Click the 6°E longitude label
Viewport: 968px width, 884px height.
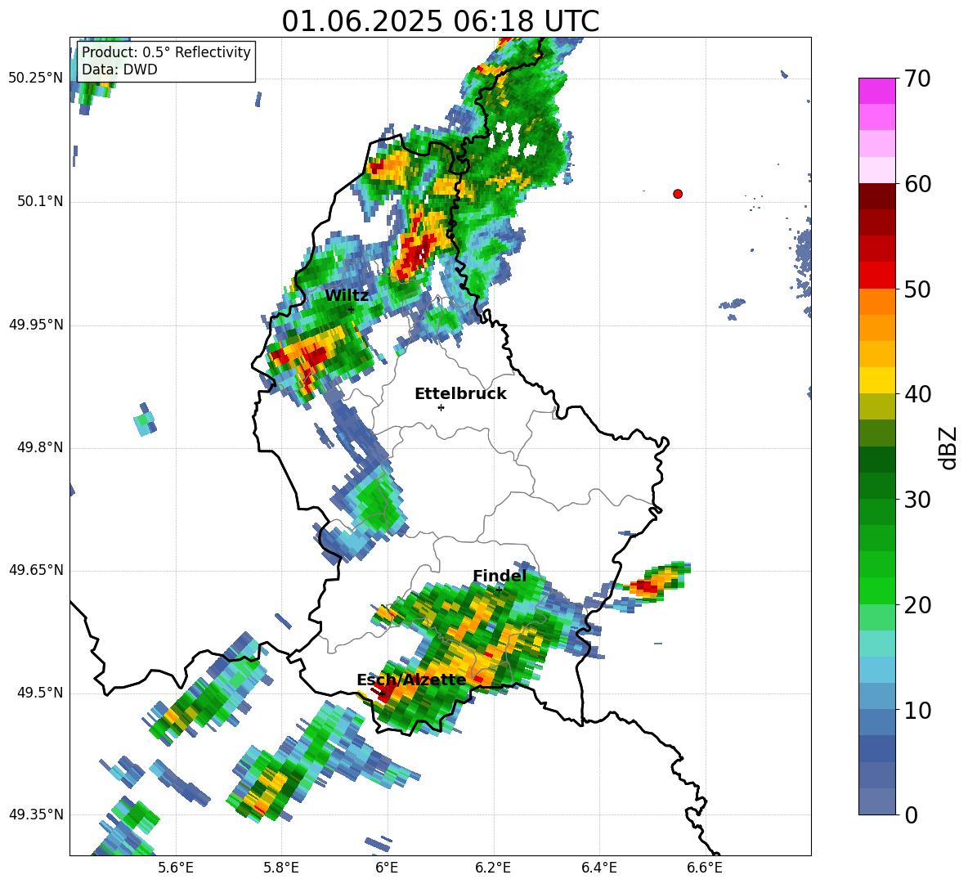coord(387,868)
